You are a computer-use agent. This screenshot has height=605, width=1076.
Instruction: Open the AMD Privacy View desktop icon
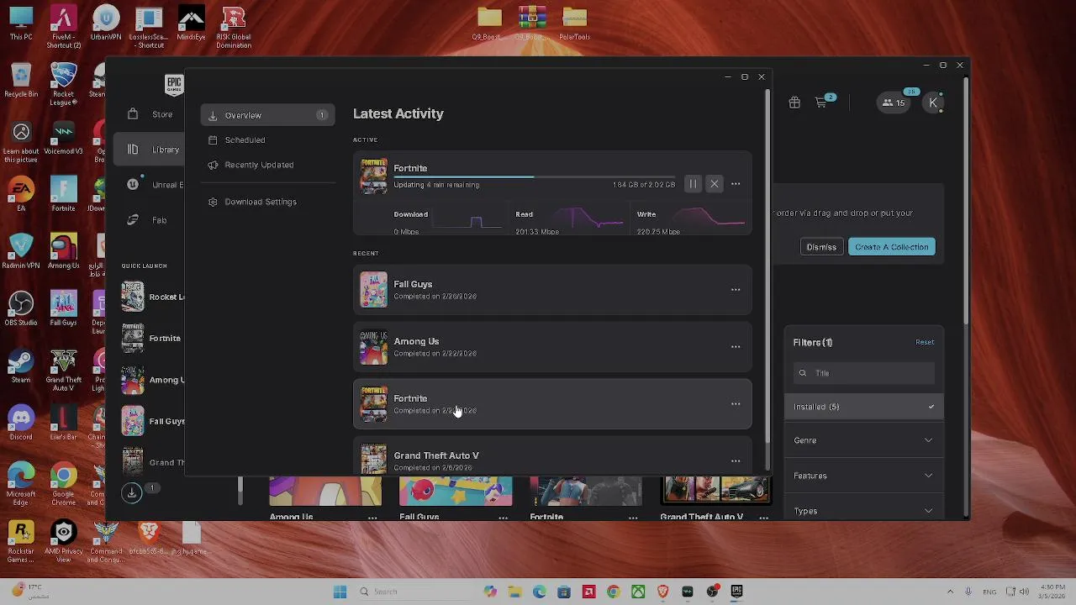(64, 542)
